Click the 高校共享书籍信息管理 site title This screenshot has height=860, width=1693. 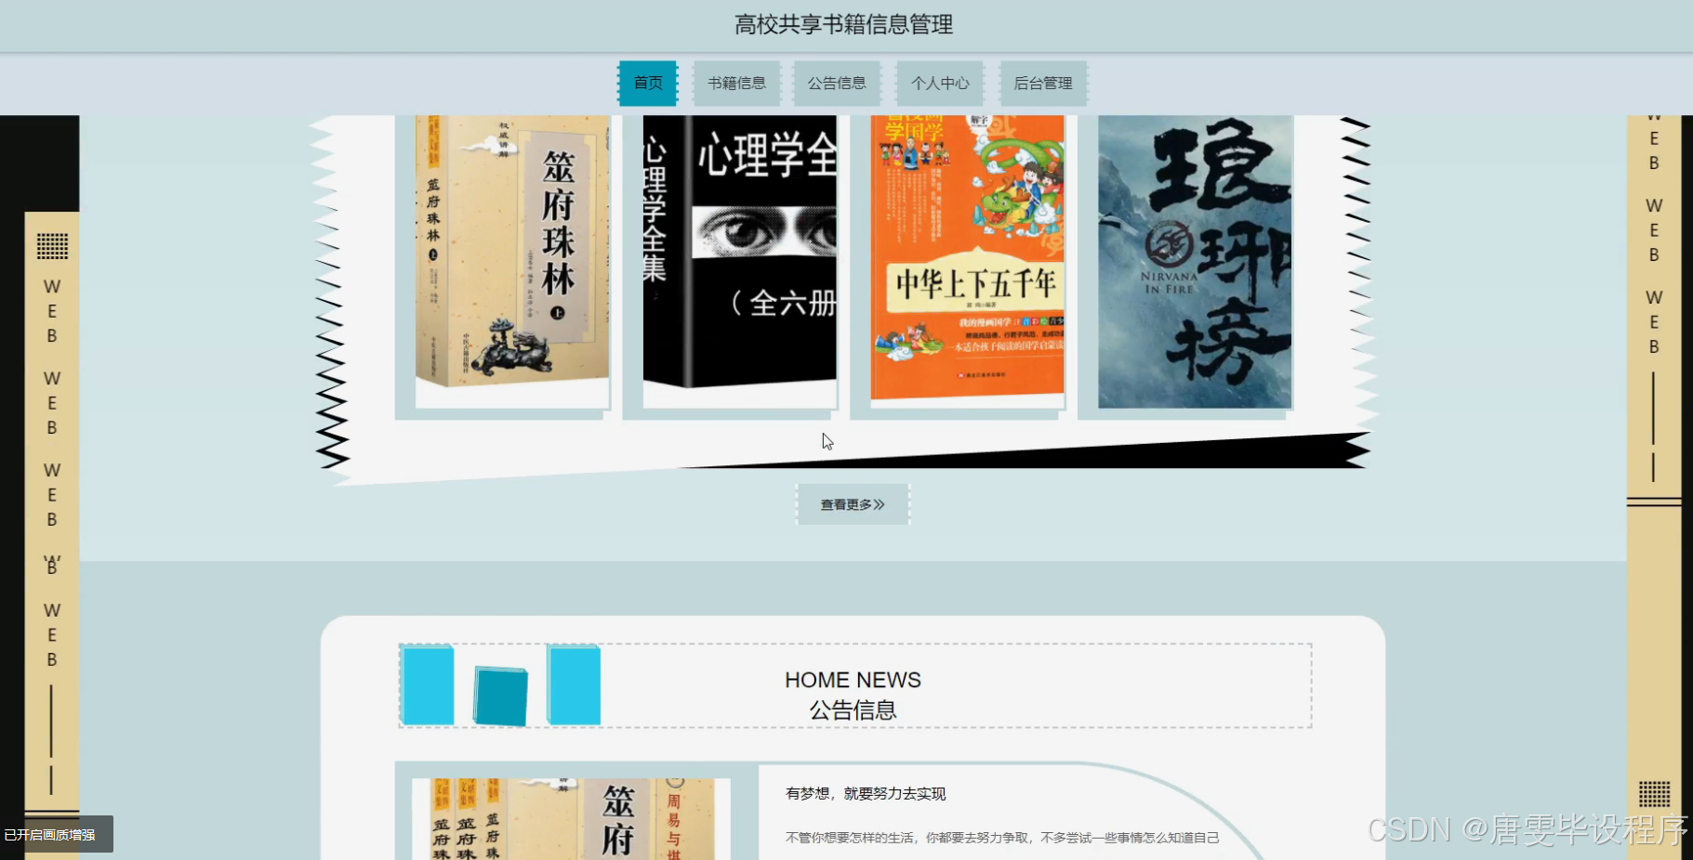(x=844, y=25)
